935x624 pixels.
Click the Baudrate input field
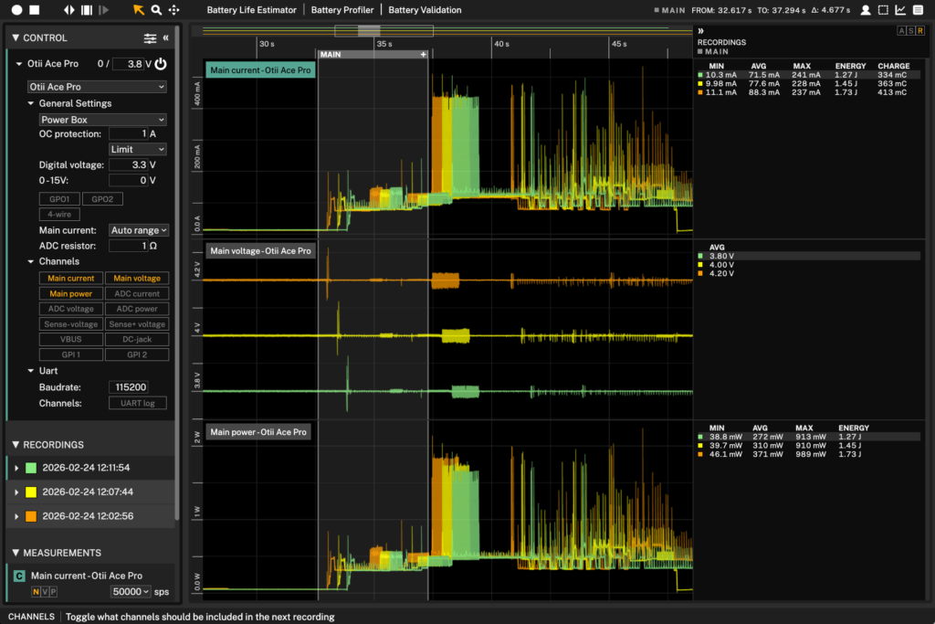click(x=128, y=387)
